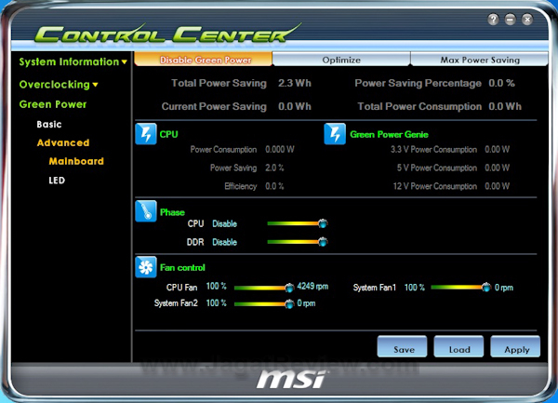Open the Mainboard sub-item
The width and height of the screenshot is (558, 403).
pos(76,161)
